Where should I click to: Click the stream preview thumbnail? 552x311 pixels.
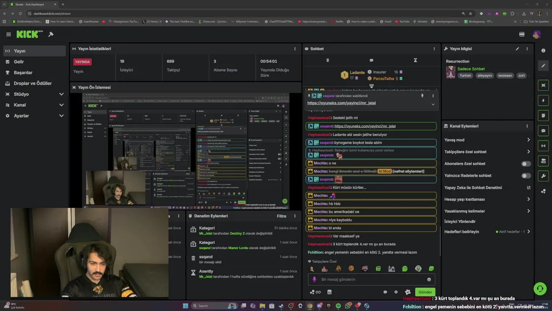coord(185,151)
